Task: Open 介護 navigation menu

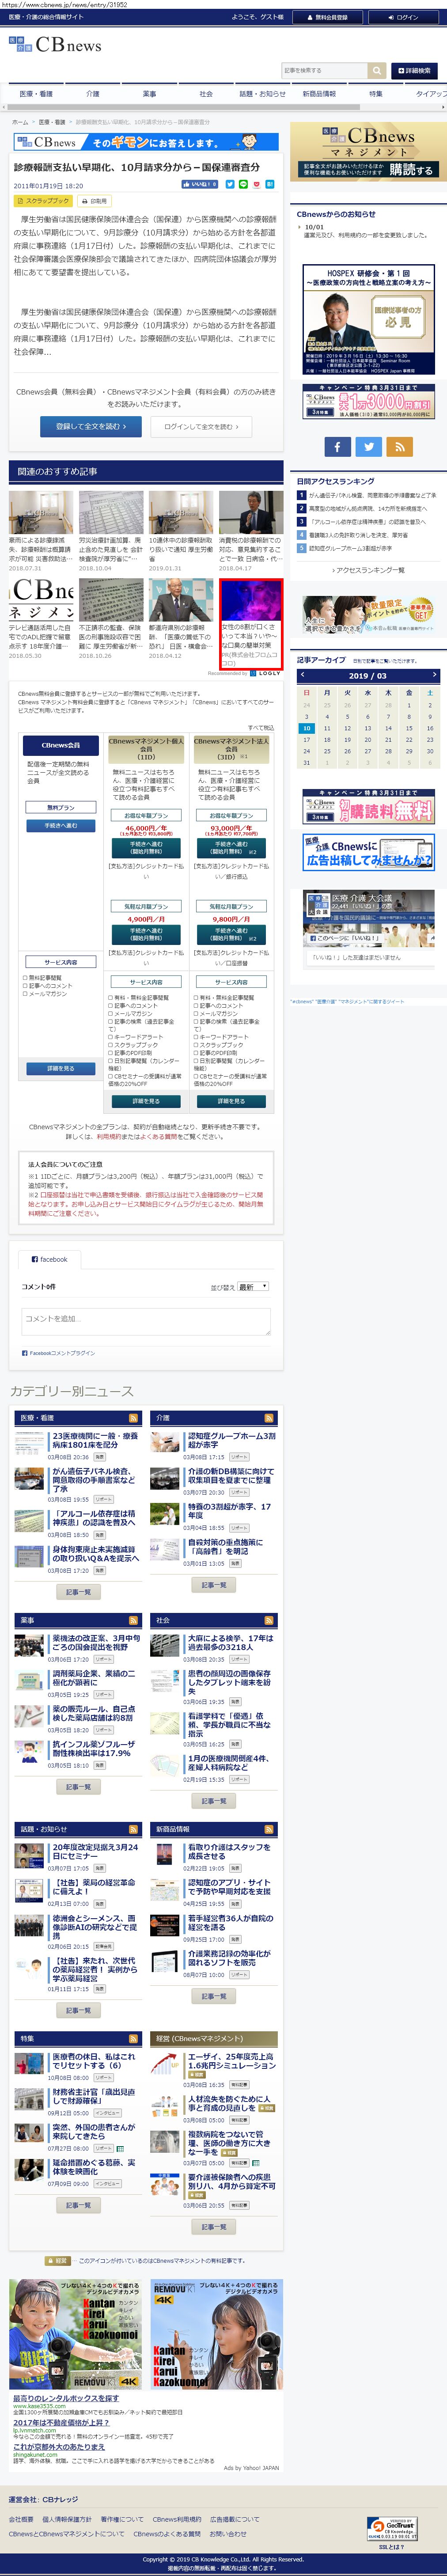Action: 93,93
